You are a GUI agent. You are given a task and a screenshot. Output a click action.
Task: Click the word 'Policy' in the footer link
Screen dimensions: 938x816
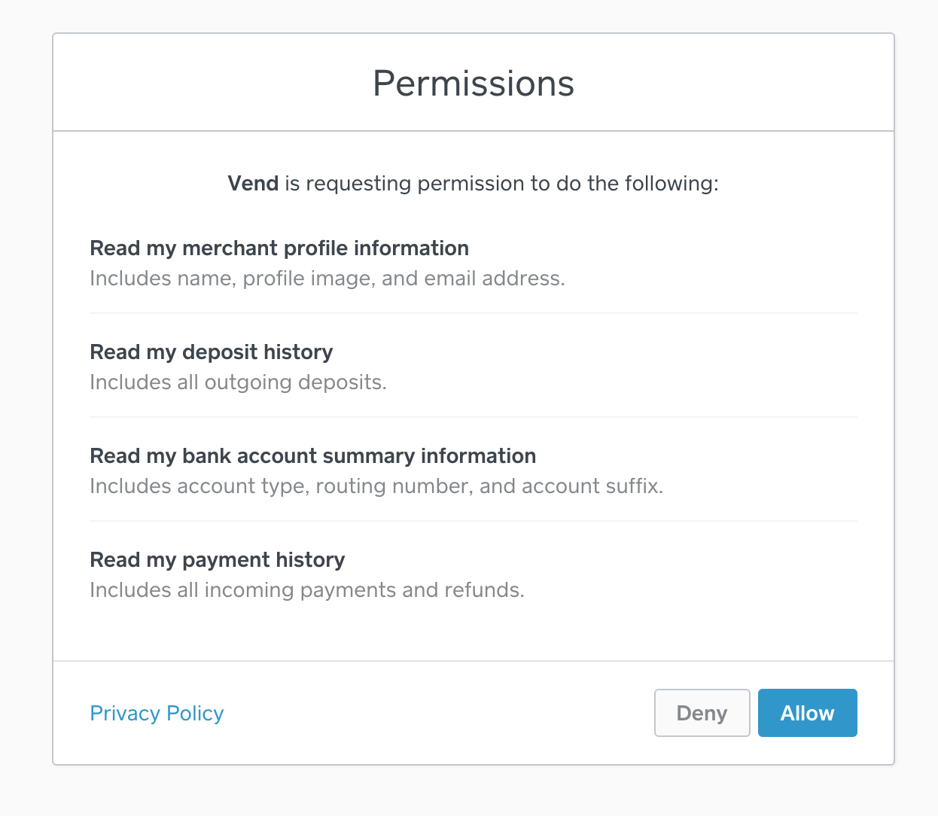pyautogui.click(x=195, y=713)
